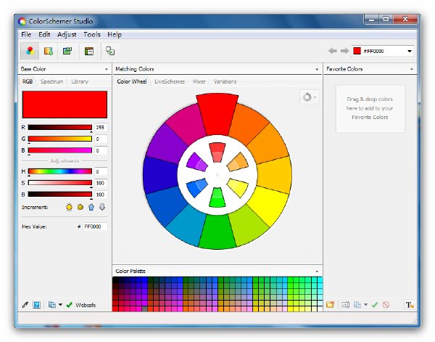
Task: Expand the Matching Colors panel menu arrow
Action: (x=317, y=69)
